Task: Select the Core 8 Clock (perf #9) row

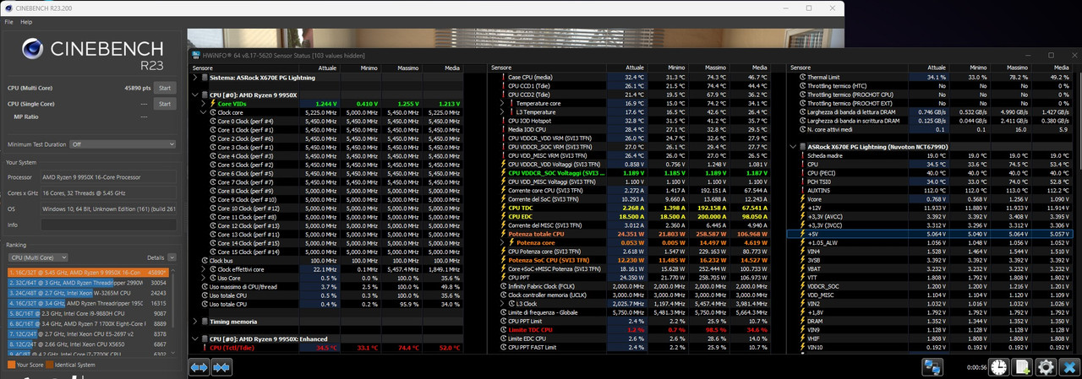Action: pyautogui.click(x=327, y=191)
